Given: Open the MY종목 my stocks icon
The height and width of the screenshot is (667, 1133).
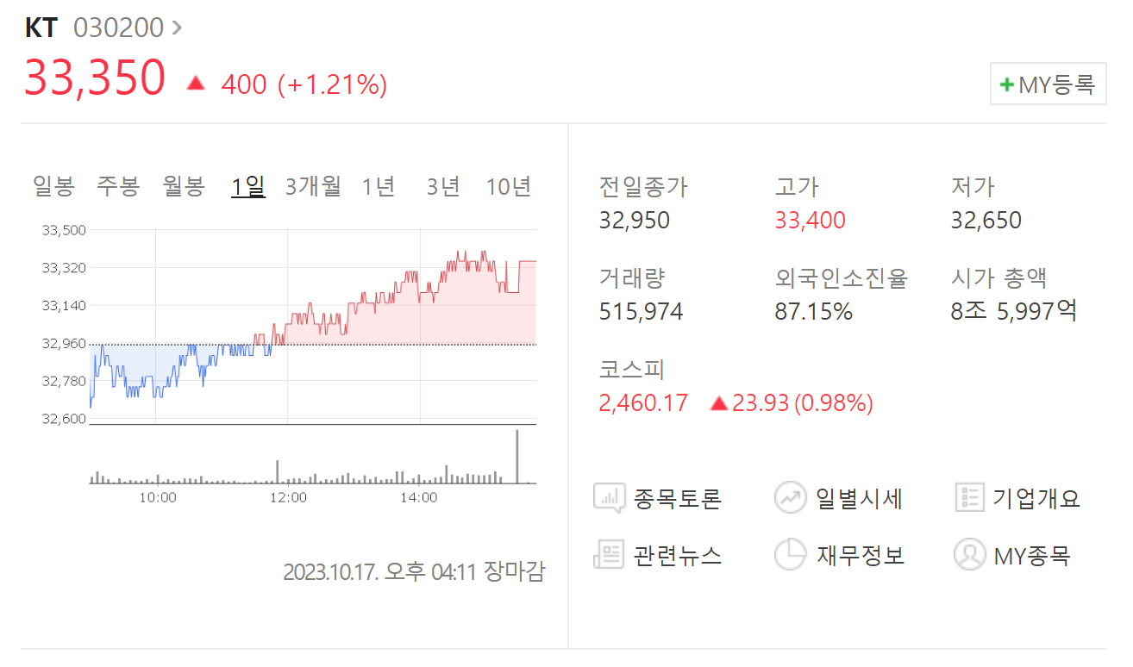Looking at the screenshot, I should pos(969,555).
